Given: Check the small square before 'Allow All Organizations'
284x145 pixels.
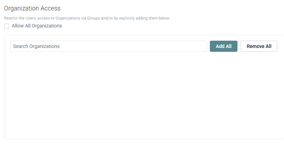Looking at the screenshot, I should pos(7,26).
